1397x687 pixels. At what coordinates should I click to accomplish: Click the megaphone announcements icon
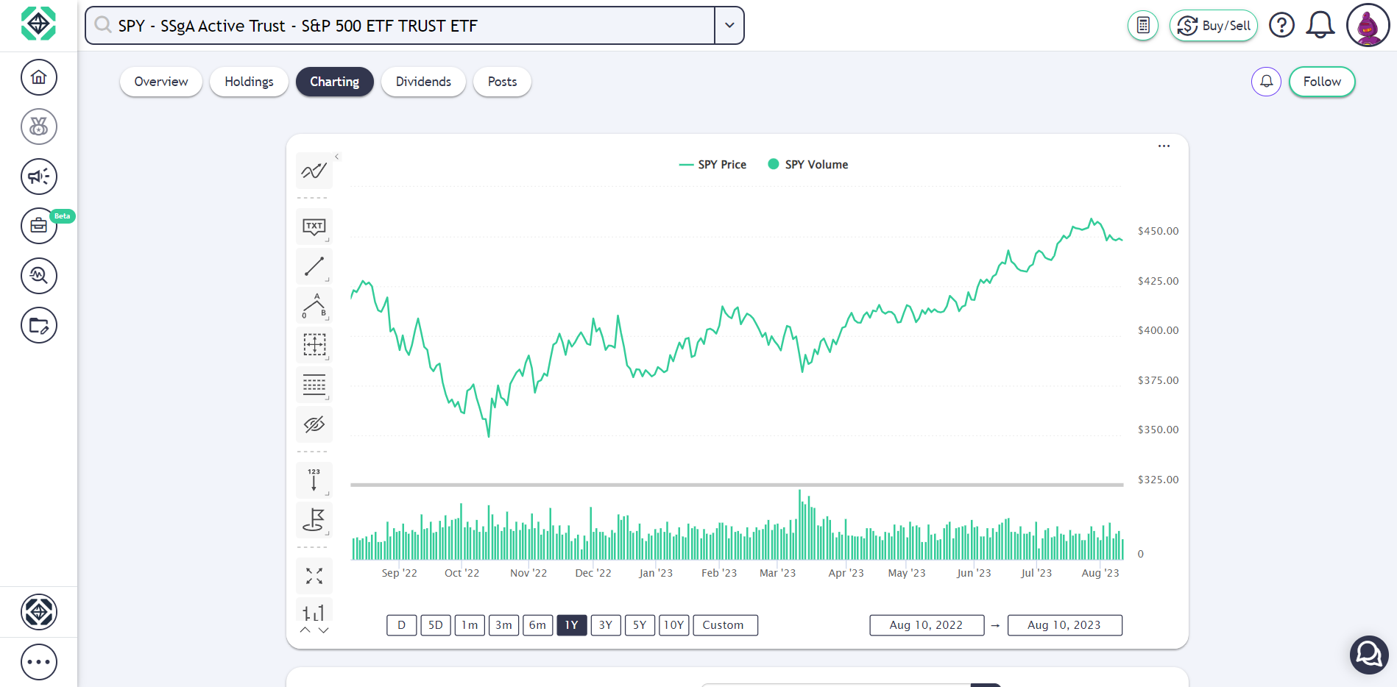click(x=39, y=177)
